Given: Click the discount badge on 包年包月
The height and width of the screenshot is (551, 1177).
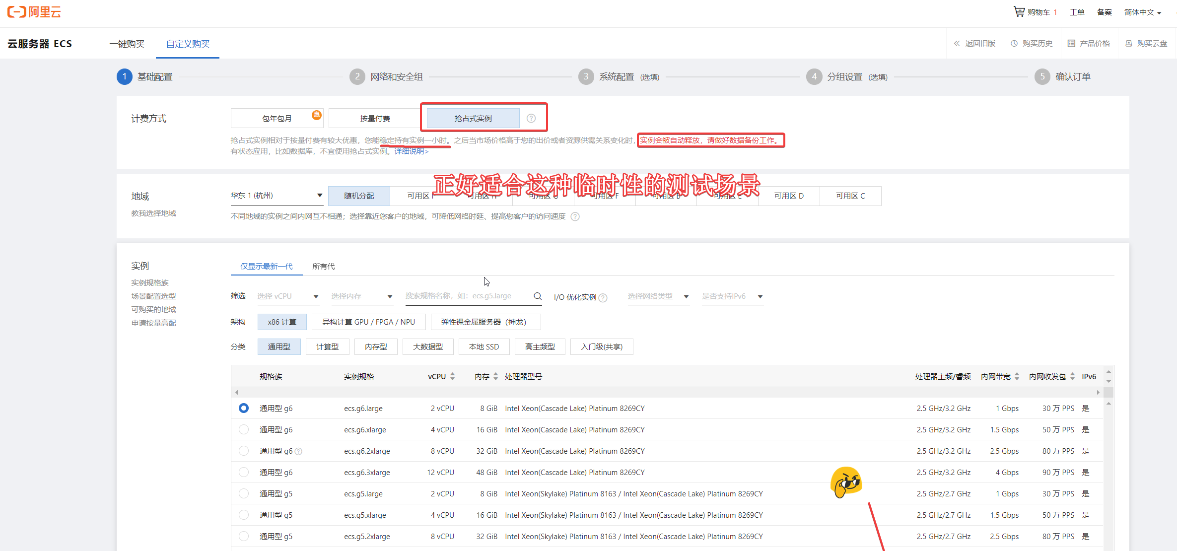Looking at the screenshot, I should click(x=317, y=115).
